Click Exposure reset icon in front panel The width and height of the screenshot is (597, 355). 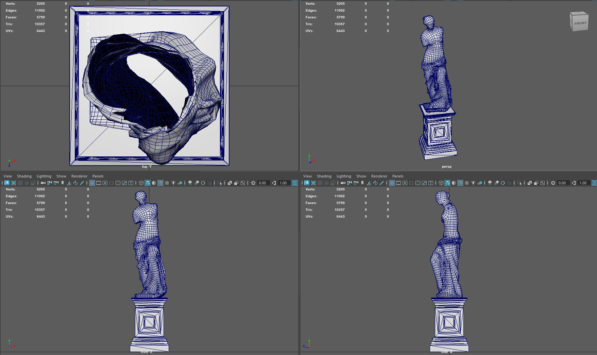click(x=253, y=183)
